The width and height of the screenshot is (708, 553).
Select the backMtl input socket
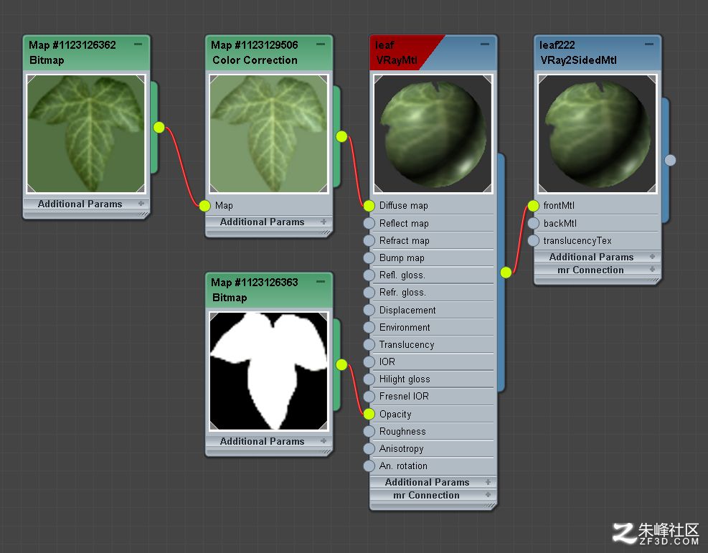533,224
